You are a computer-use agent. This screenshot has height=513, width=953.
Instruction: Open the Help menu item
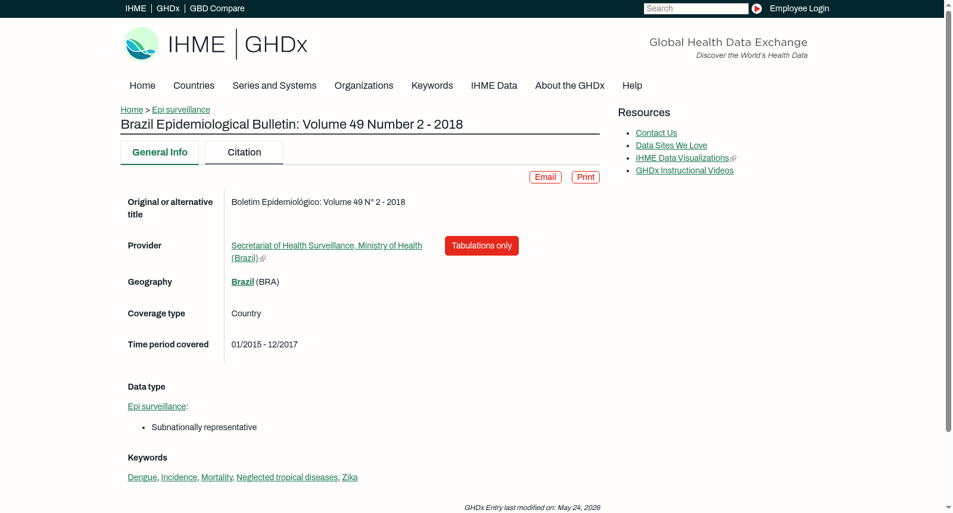pos(633,86)
